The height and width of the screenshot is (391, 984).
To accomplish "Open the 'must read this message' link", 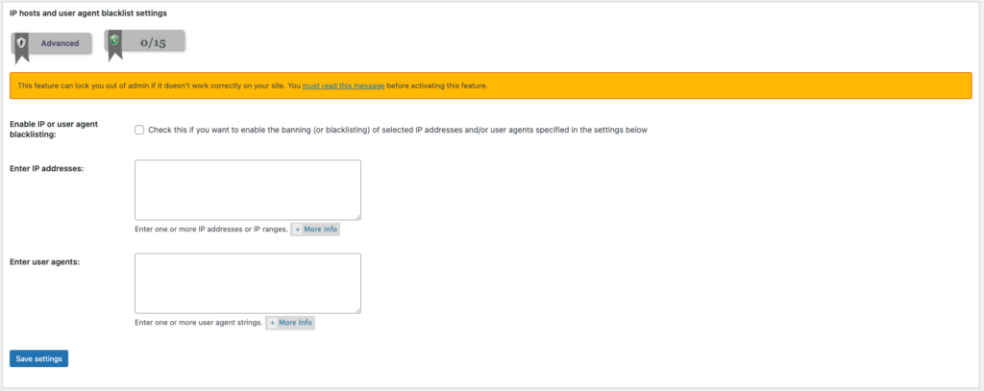I will 343,86.
